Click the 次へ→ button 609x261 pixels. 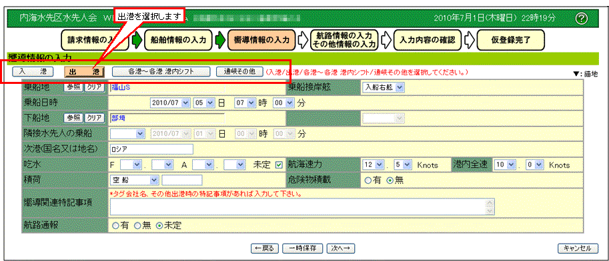tap(341, 248)
